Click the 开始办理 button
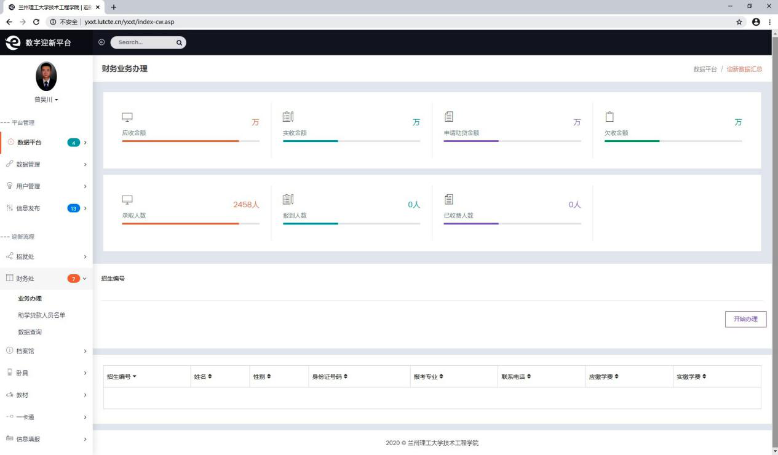 pos(745,319)
